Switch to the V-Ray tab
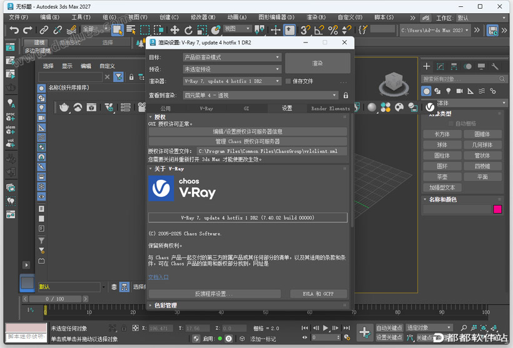The height and width of the screenshot is (348, 513). click(206, 109)
